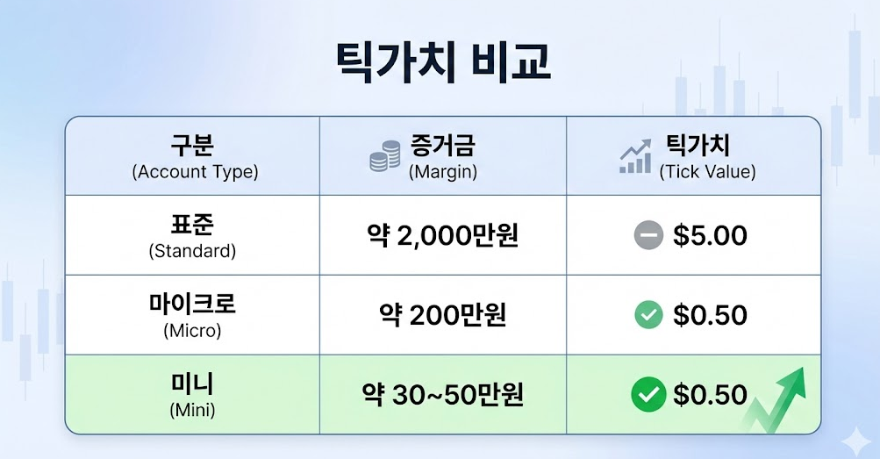Click the 마이크로 (Micro) row label
The width and height of the screenshot is (880, 459).
pos(193,316)
